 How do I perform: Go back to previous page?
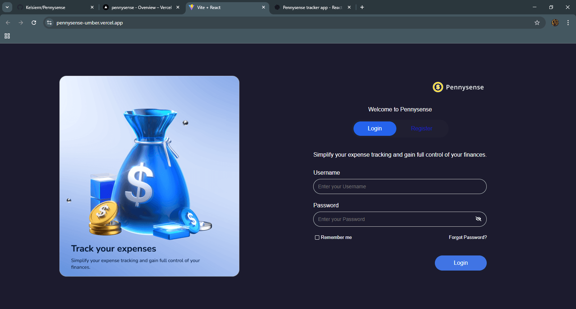[x=8, y=23]
